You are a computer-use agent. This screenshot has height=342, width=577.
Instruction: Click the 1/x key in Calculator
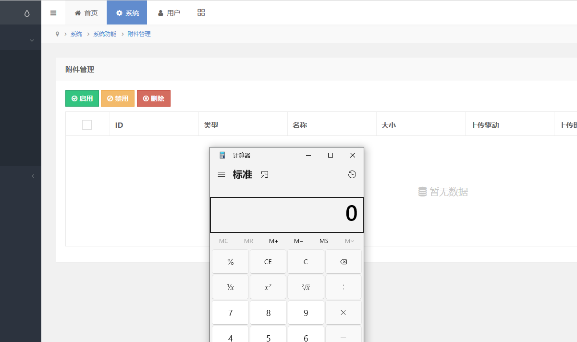230,287
